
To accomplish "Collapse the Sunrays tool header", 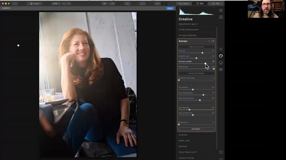I will pyautogui.click(x=183, y=41).
